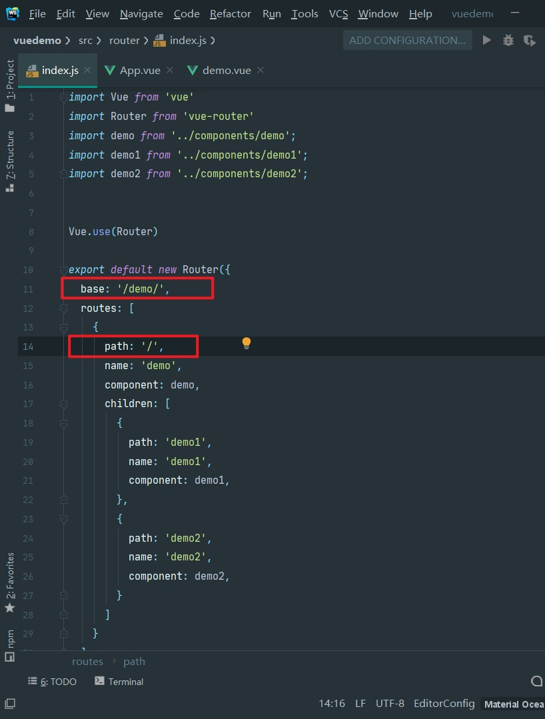Image resolution: width=545 pixels, height=719 pixels.
Task: Open the File menu
Action: [x=37, y=14]
